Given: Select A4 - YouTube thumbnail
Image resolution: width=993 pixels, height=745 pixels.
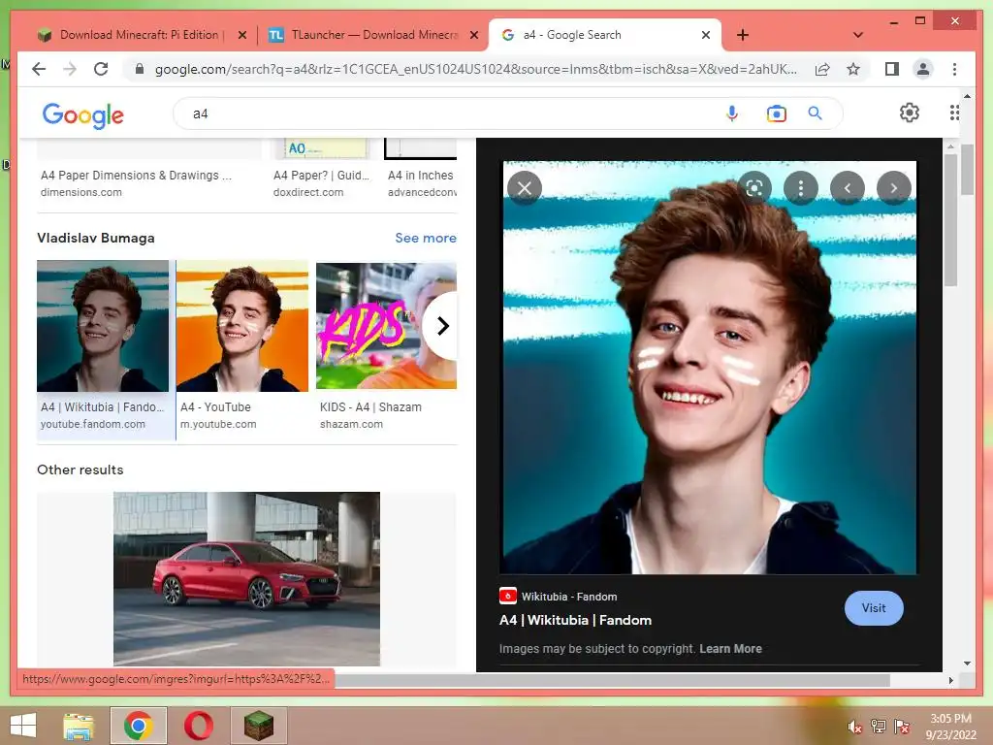Looking at the screenshot, I should [242, 326].
